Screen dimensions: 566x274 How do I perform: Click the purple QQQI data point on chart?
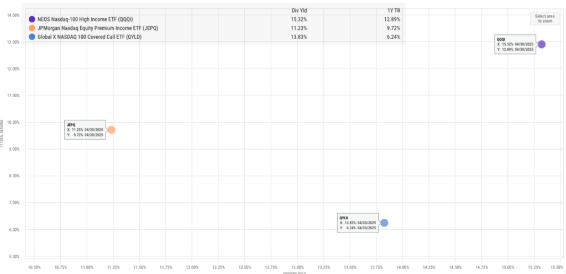[542, 44]
